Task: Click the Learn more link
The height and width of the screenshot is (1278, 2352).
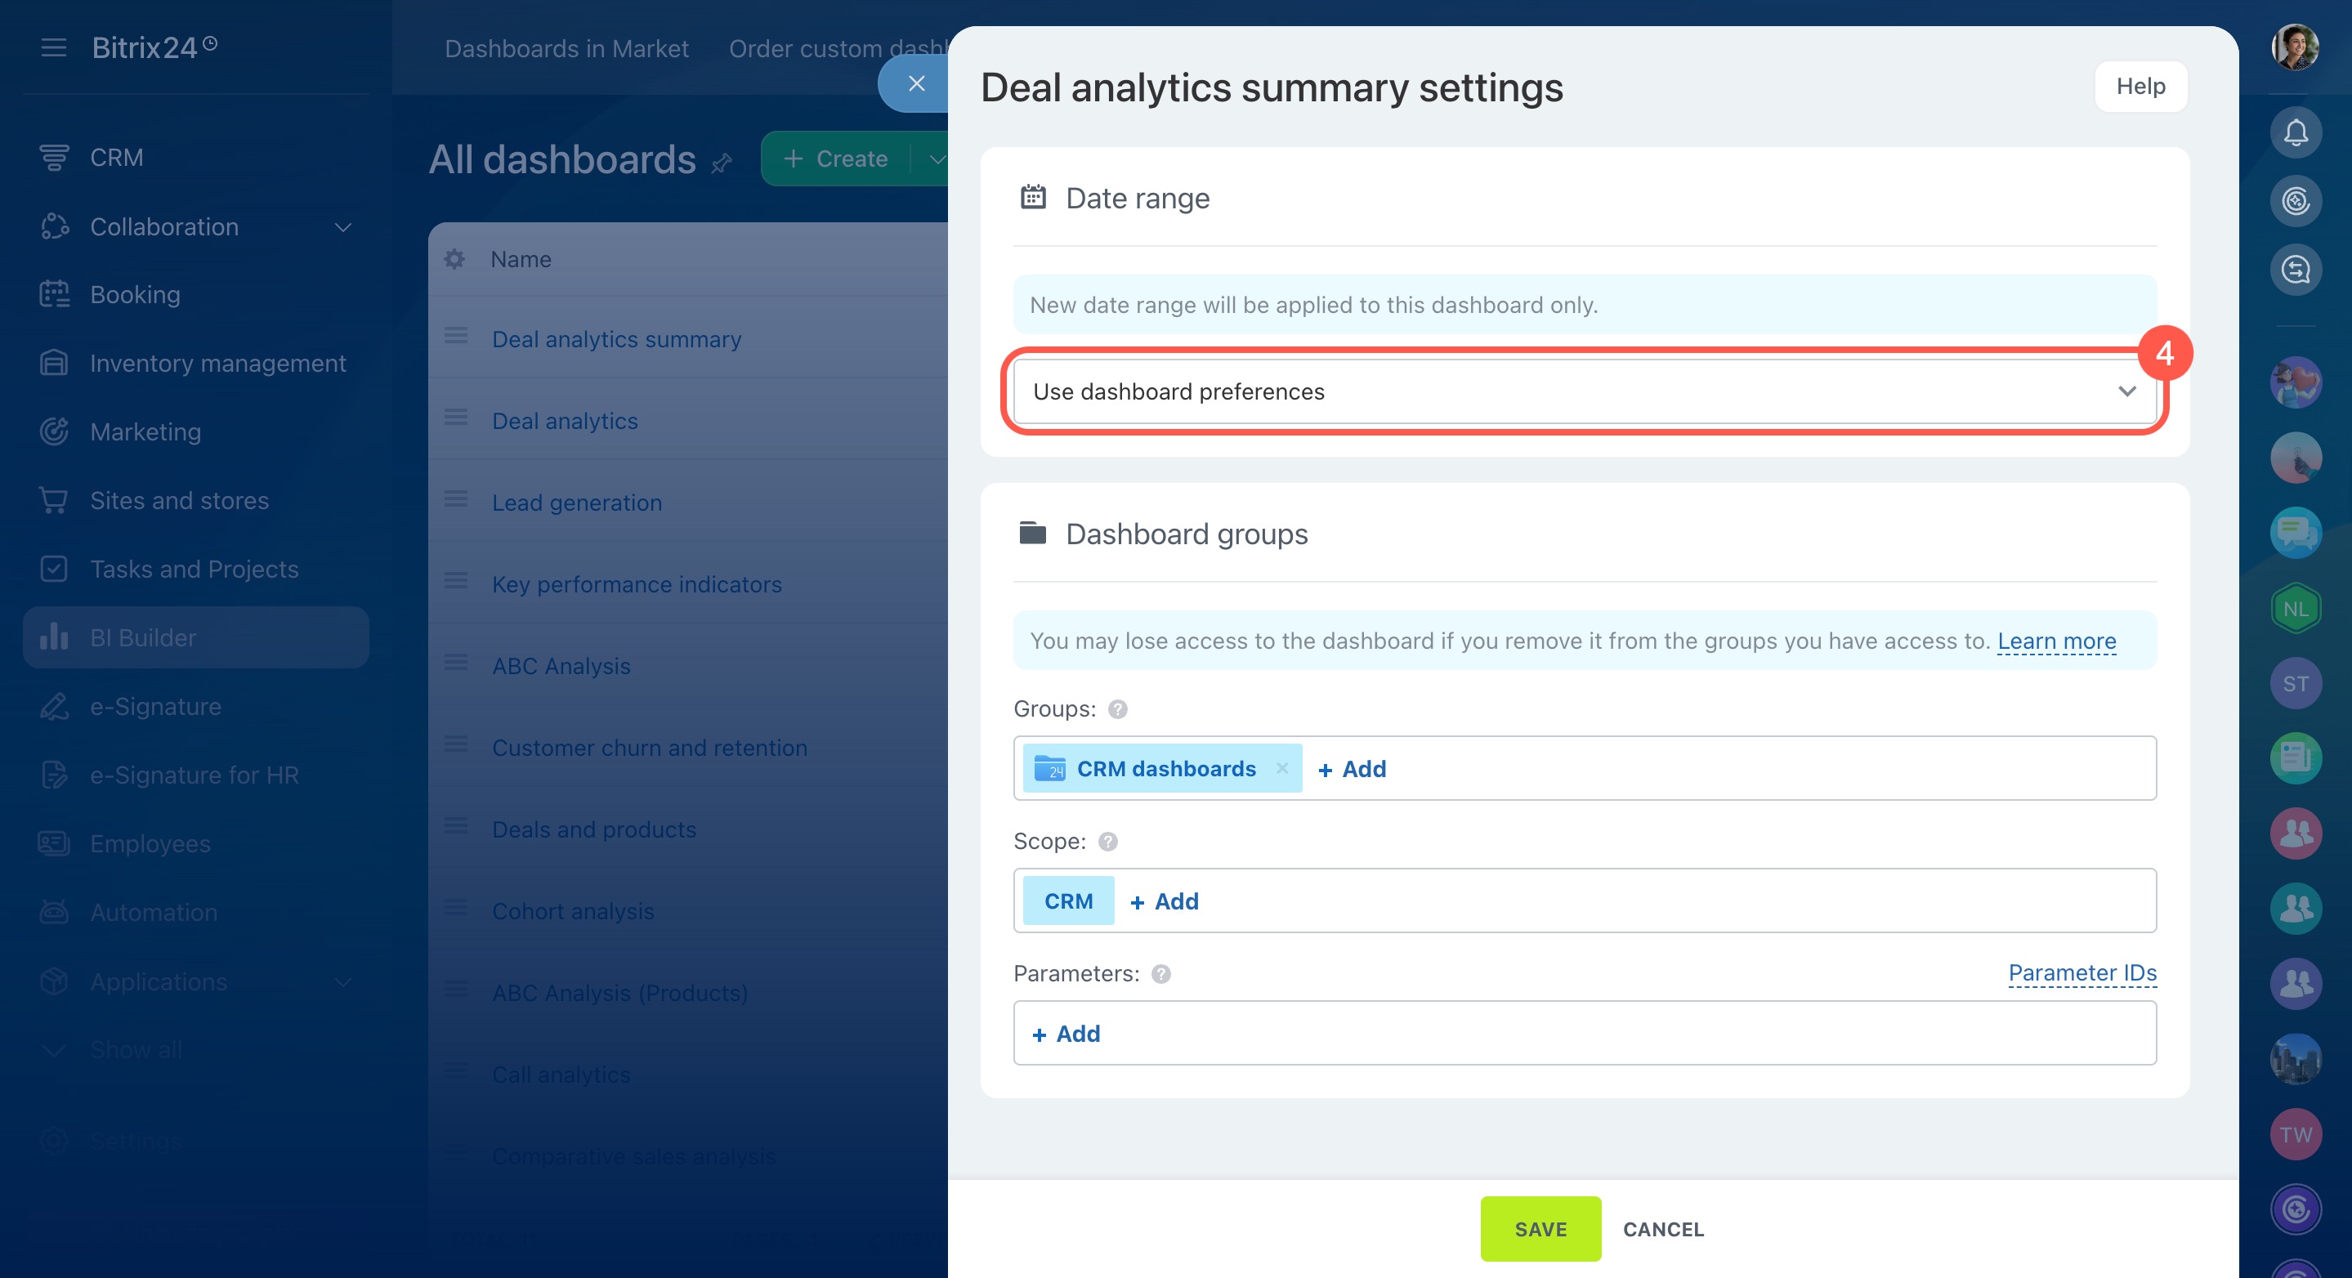Action: tap(2055, 641)
